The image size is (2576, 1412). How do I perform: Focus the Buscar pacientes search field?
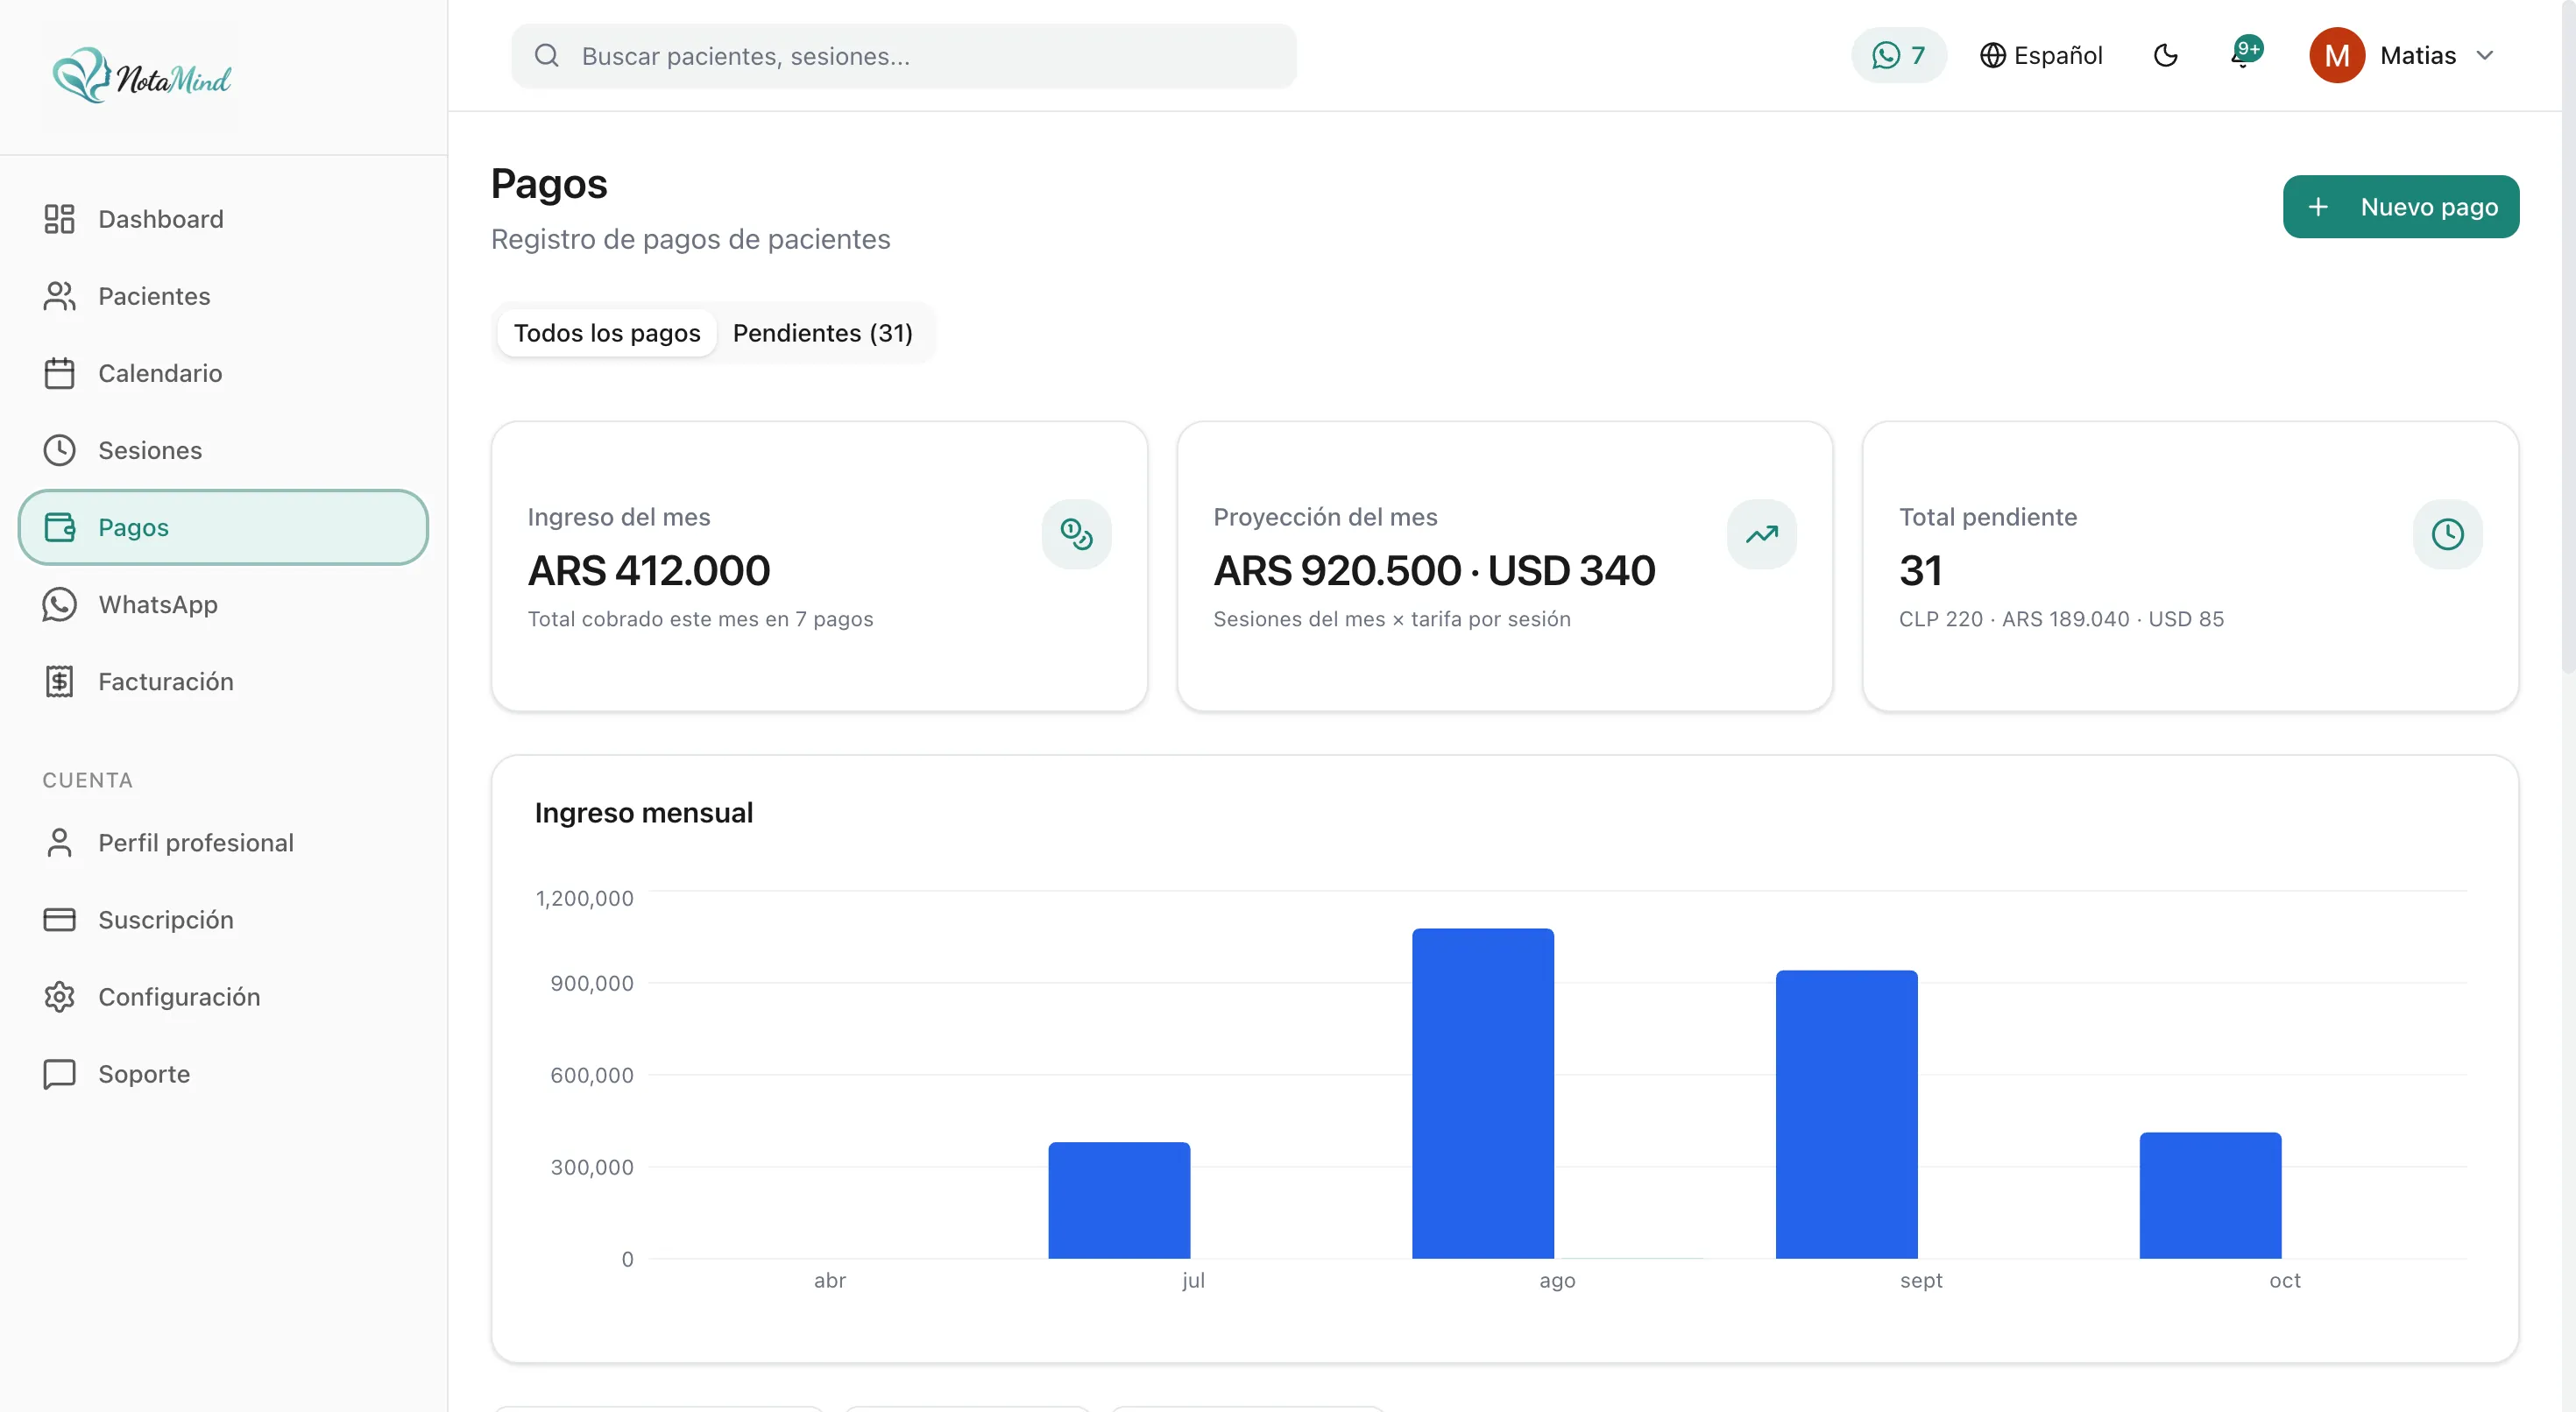(x=904, y=56)
